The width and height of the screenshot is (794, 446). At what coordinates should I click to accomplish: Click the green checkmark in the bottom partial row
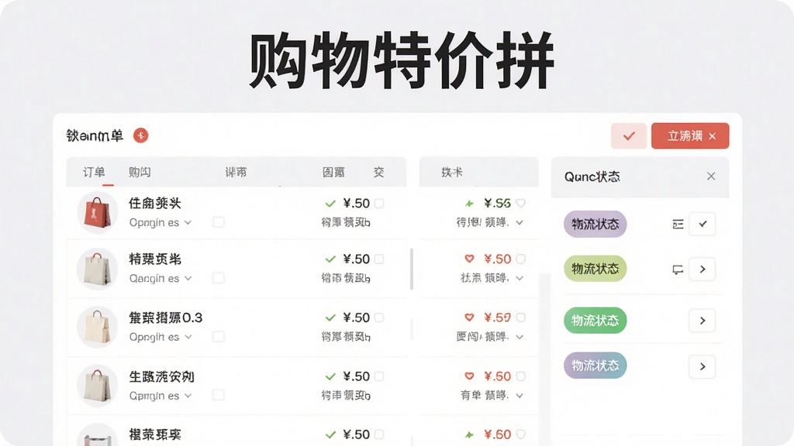tap(330, 434)
